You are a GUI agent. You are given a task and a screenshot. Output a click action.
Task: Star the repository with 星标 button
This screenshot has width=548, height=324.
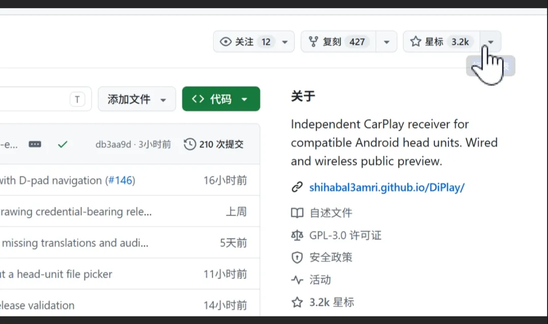tap(442, 42)
